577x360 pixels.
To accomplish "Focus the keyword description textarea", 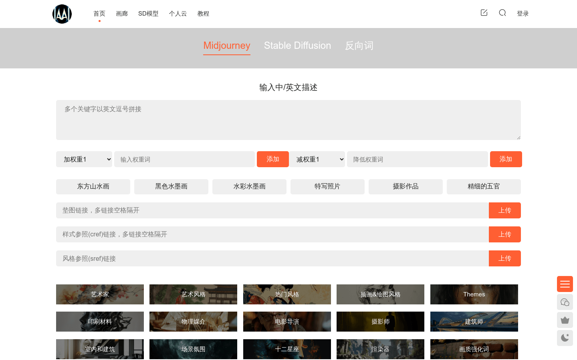I will pos(288,120).
